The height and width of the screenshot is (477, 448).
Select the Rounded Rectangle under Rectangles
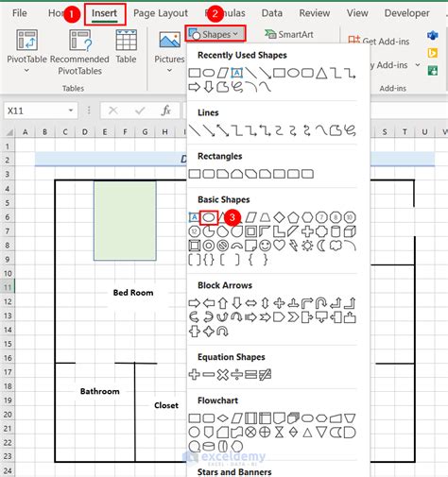coord(209,174)
